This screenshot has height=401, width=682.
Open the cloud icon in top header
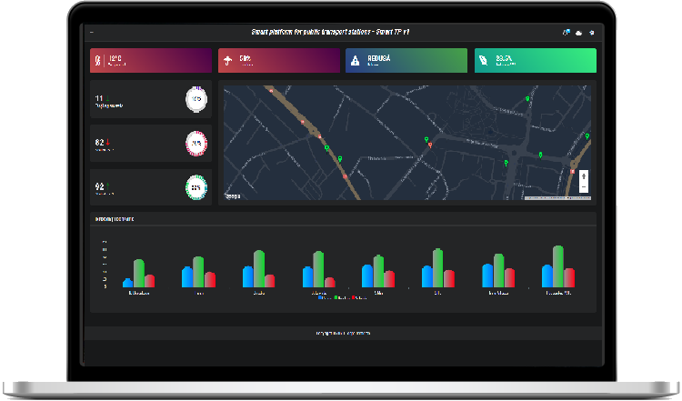pyautogui.click(x=577, y=33)
